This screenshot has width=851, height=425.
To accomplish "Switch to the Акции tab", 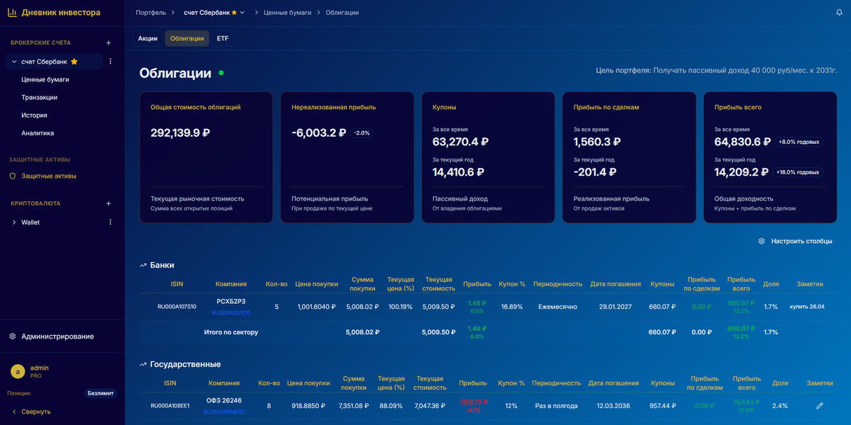I will (x=147, y=38).
